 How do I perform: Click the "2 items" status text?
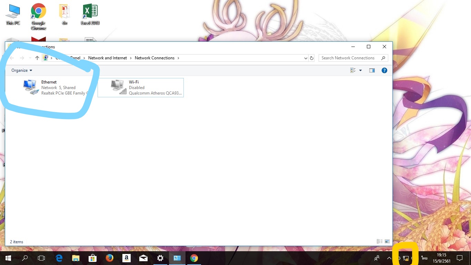[x=17, y=242]
